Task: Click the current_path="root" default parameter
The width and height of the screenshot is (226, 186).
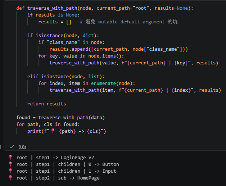Action: 122,8
